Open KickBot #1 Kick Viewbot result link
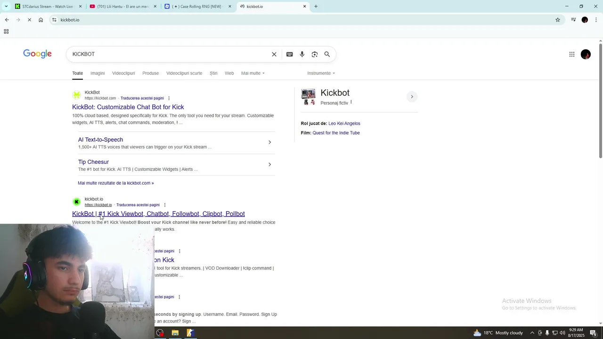 coord(158,214)
